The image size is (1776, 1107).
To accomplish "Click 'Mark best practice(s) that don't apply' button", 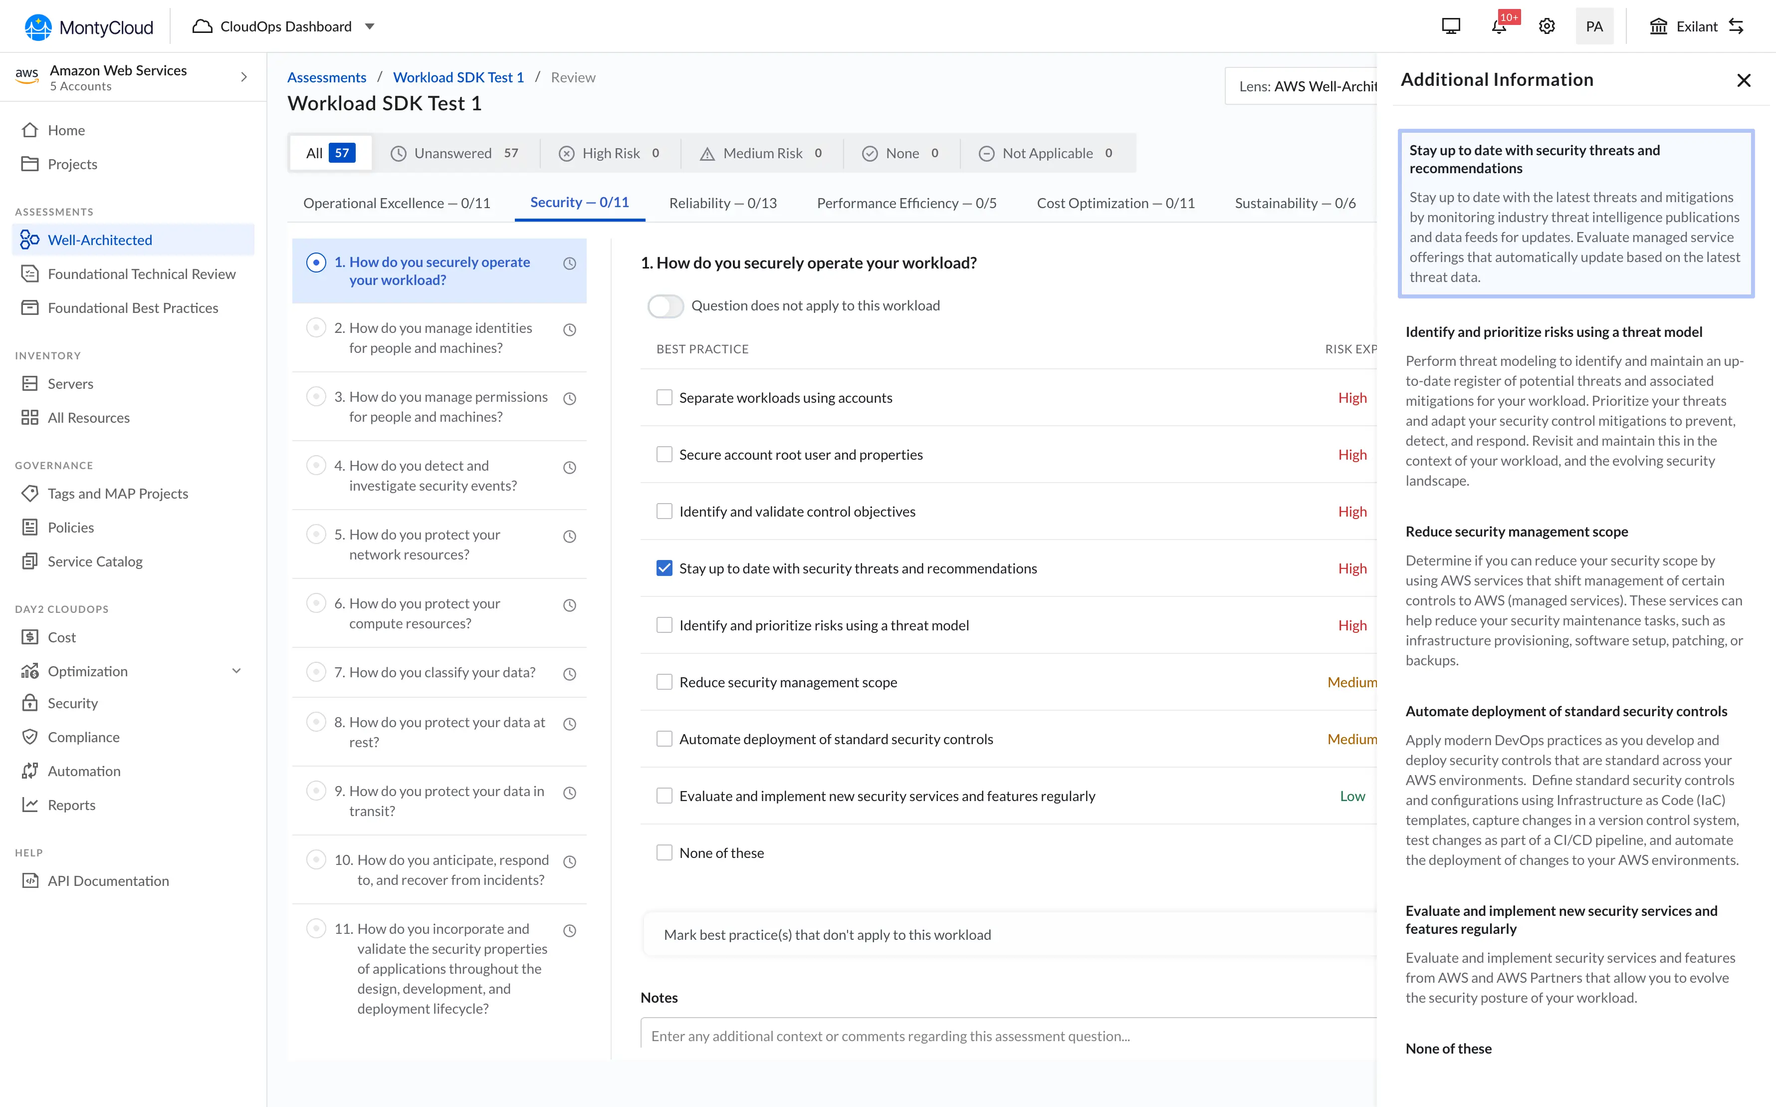I will [x=827, y=934].
